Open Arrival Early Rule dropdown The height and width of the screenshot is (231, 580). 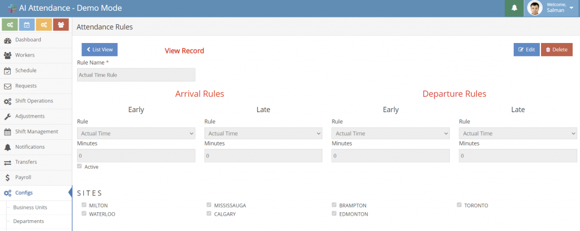click(x=136, y=134)
